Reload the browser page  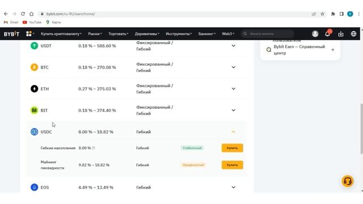tap(23, 14)
